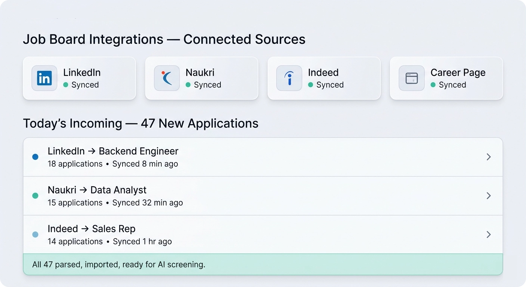Image resolution: width=526 pixels, height=287 pixels.
Task: Click Indeed's green Synced status dot
Action: click(x=310, y=85)
